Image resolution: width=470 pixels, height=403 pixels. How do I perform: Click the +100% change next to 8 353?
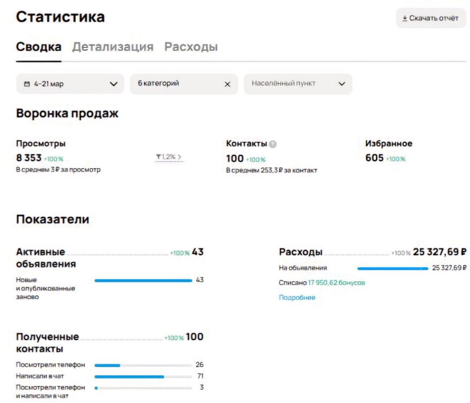tap(54, 159)
